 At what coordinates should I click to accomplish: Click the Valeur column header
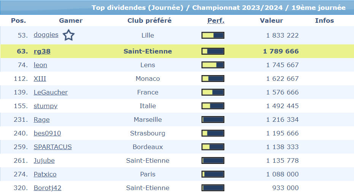click(x=271, y=20)
